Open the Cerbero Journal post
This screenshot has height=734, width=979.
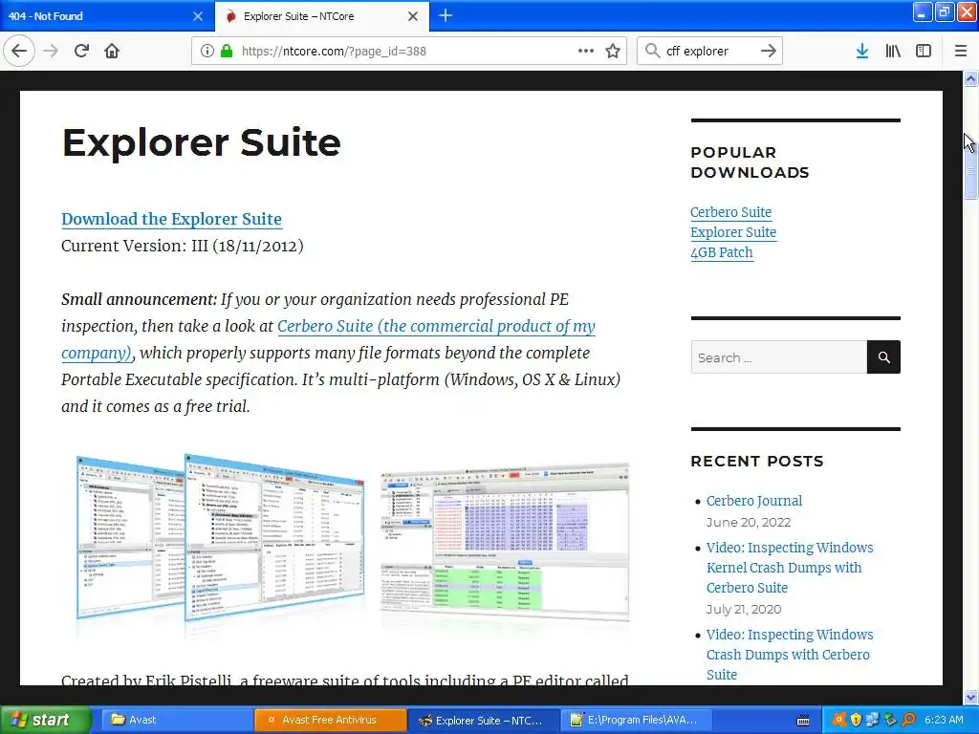753,501
